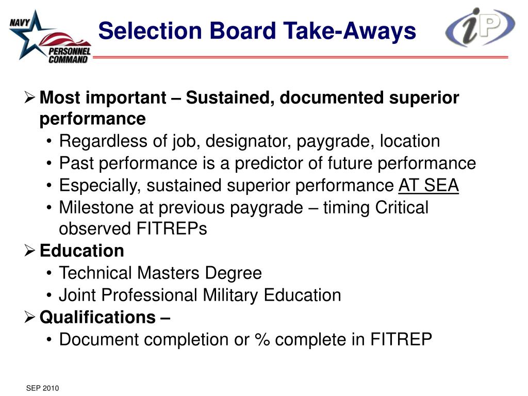This screenshot has width=528, height=396.
Task: Click the IP oval logo
Action: point(480,27)
